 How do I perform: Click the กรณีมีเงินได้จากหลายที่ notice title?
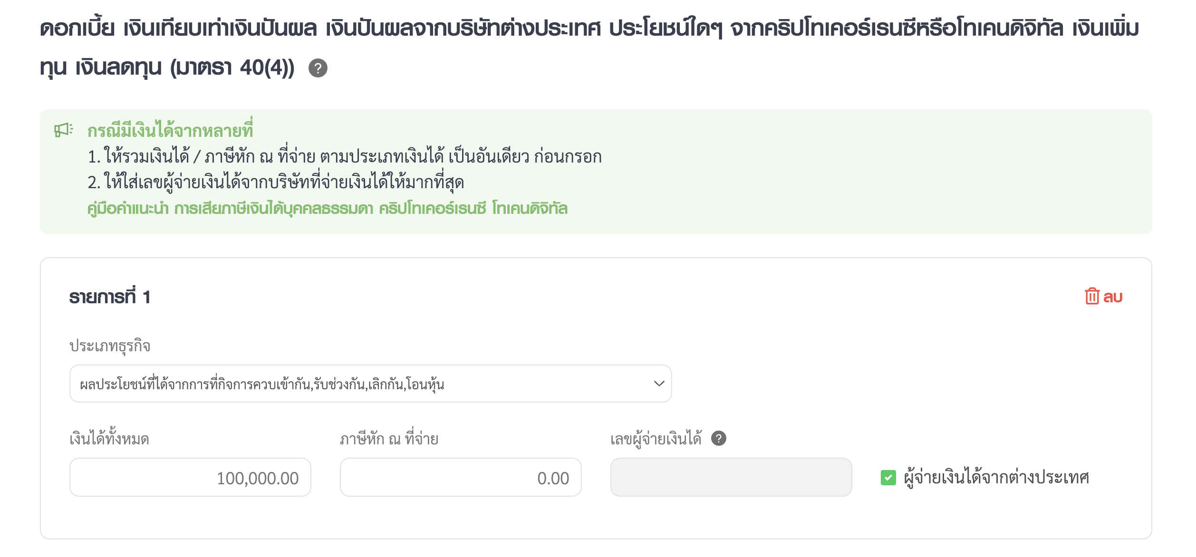(x=170, y=130)
